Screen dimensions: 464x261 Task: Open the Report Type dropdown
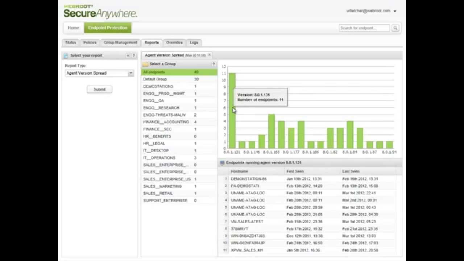coord(130,73)
